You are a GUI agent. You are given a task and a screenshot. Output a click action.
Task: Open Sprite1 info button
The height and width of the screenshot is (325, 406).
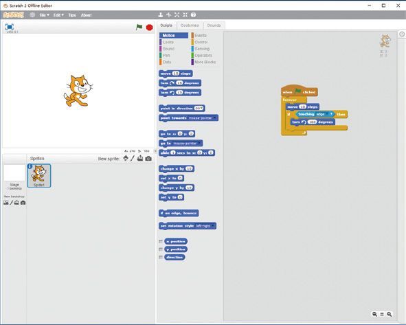click(x=30, y=166)
